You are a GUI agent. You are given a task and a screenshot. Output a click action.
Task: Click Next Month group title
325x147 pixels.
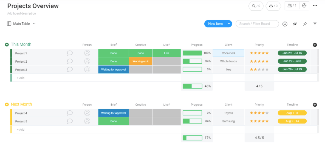coord(21,104)
